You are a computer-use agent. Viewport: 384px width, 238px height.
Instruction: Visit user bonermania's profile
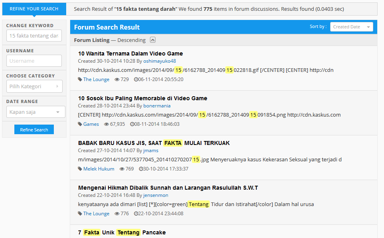click(x=157, y=106)
